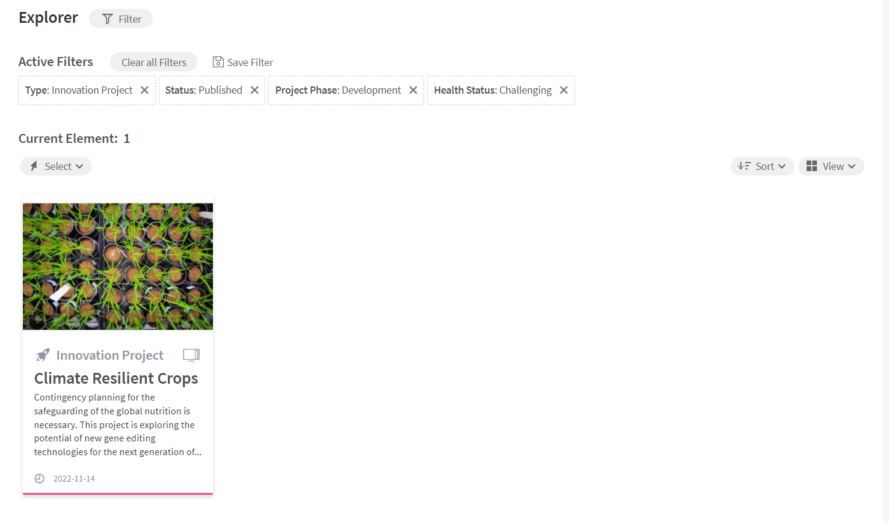This screenshot has height=523, width=889.
Task: Click the pin icon in Select button
Action: coord(34,166)
